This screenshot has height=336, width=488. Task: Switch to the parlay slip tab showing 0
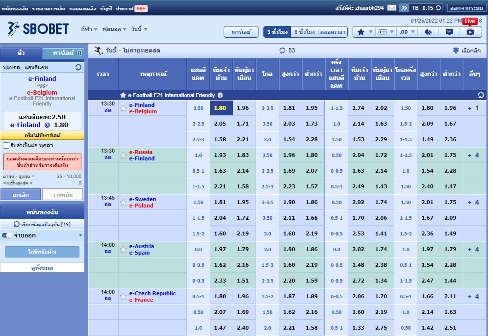[63, 53]
